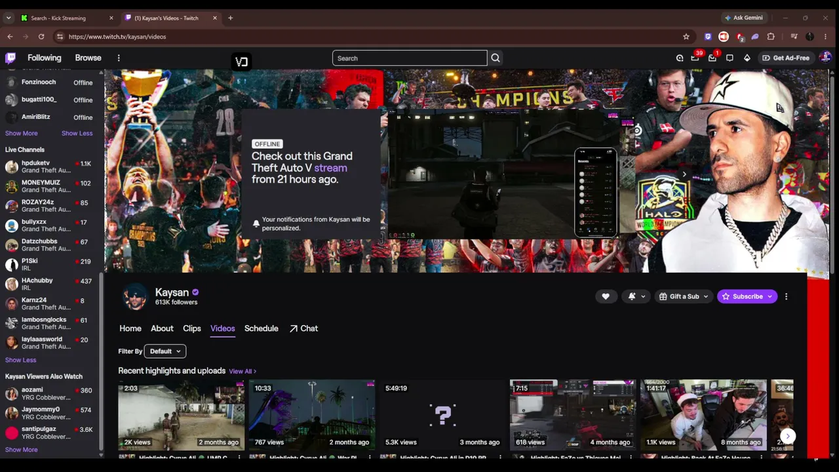Open santipulgaz channel in sidebar
The image size is (839, 472).
pos(49,433)
